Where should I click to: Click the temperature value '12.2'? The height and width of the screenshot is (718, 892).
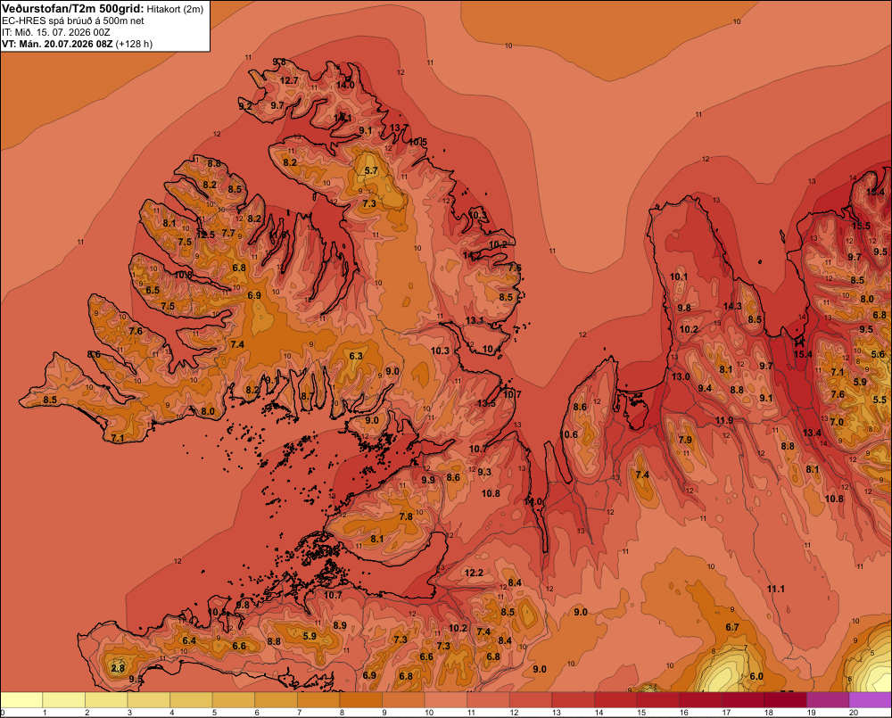coord(474,573)
